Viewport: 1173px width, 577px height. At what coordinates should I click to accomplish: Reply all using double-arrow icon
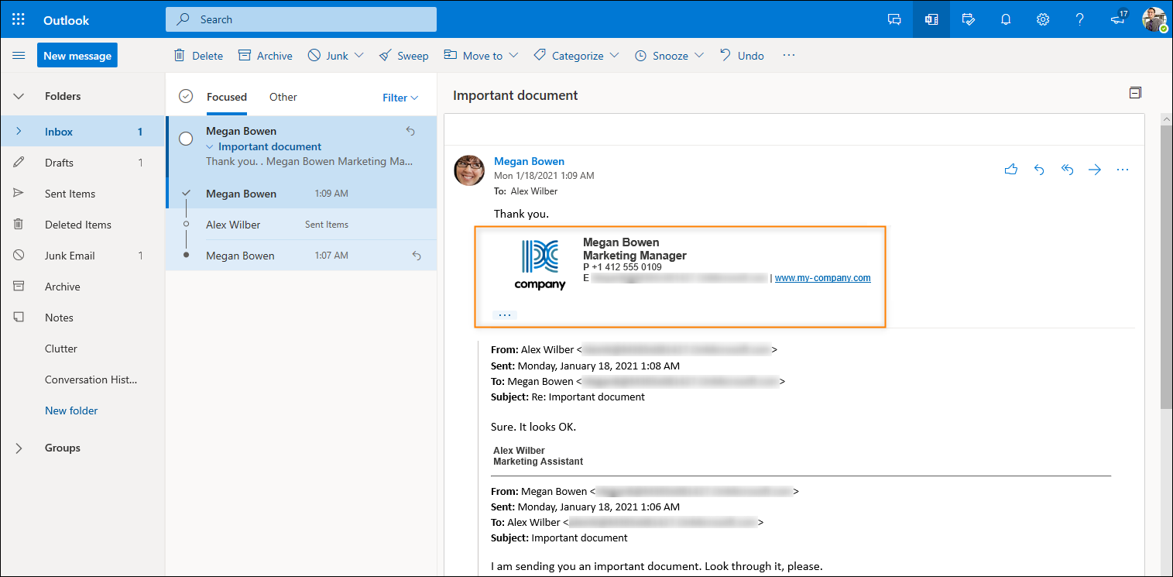point(1067,170)
